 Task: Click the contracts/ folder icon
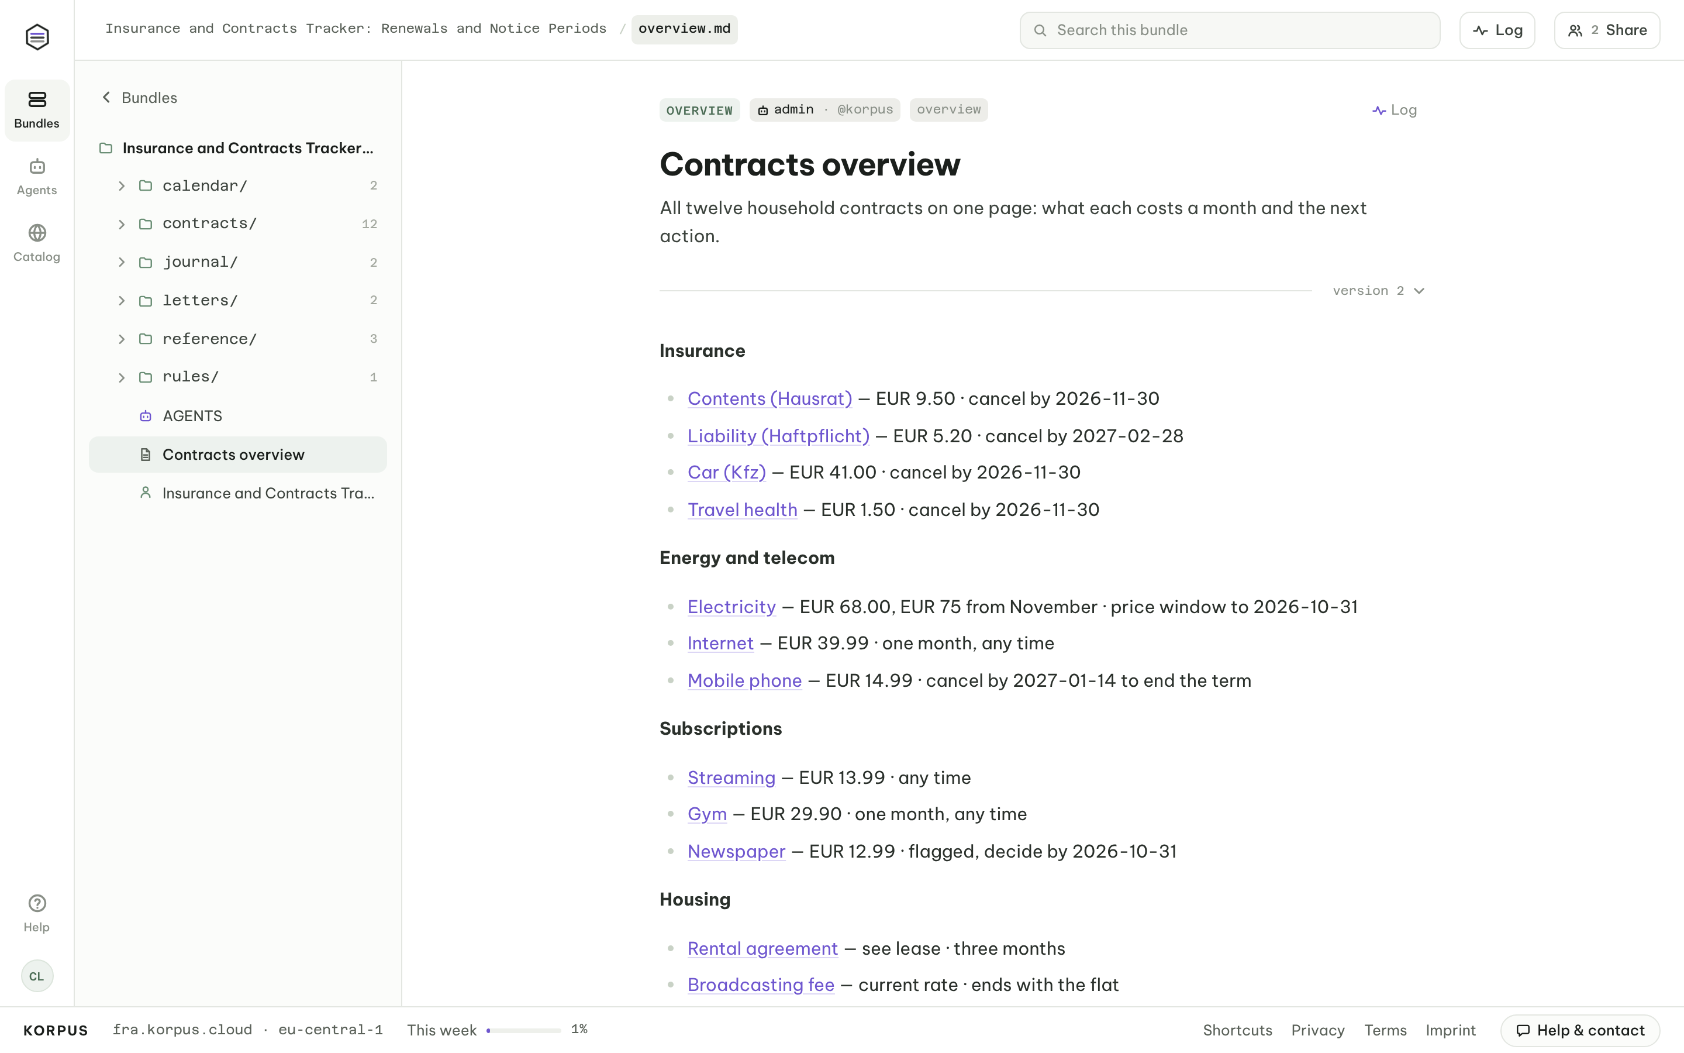click(146, 224)
